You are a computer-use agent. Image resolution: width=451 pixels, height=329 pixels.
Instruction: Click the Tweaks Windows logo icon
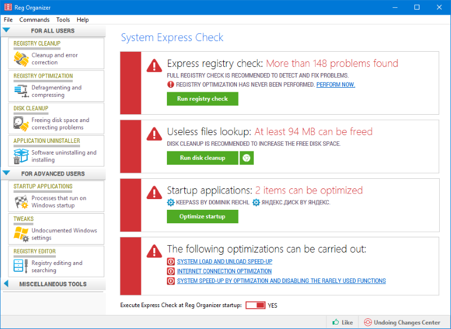click(x=21, y=234)
